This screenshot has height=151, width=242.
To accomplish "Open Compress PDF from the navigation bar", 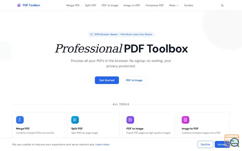I will 155,5.
